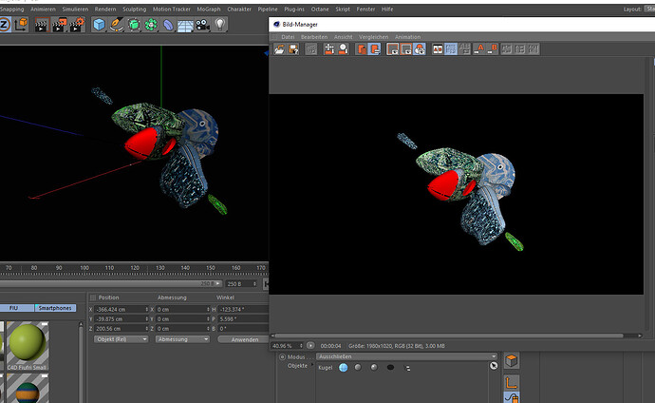Add a camera object

[x=202, y=25]
